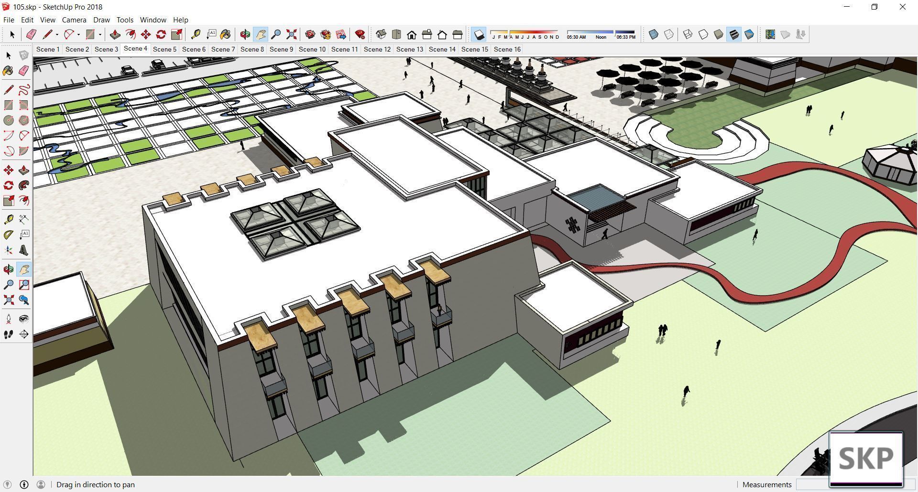Open the Window menu
Viewport: 918px width, 492px height.
pos(153,20)
